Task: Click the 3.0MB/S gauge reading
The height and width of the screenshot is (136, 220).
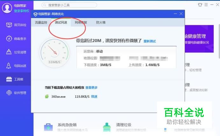Action: pos(54,62)
